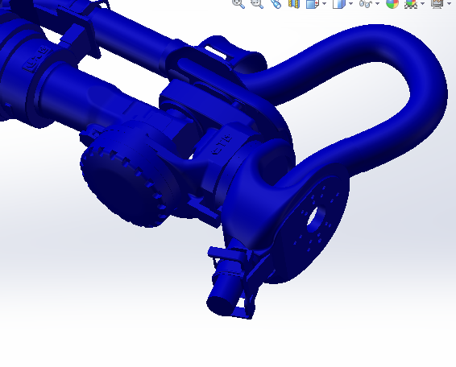The width and height of the screenshot is (456, 367).
Task: Click the View Settings monitor icon
Action: click(x=437, y=3)
